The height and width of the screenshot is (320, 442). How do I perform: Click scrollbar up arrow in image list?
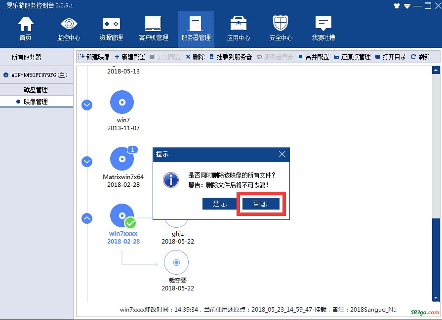[x=436, y=70]
